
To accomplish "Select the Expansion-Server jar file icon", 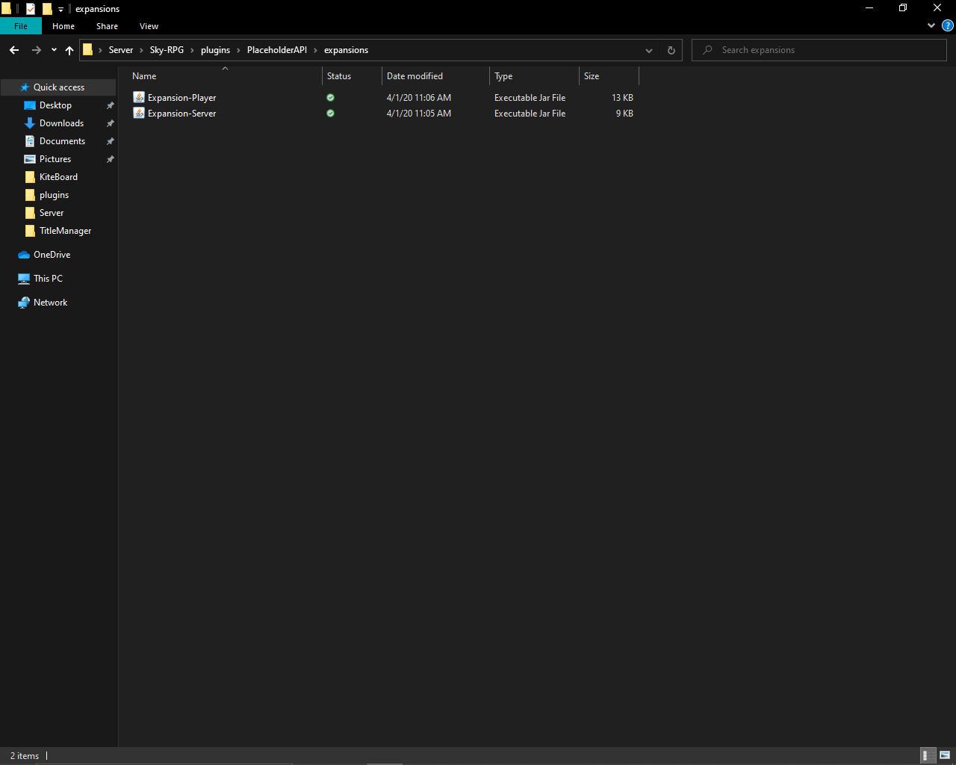I will (x=139, y=114).
